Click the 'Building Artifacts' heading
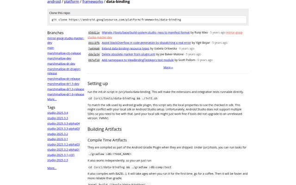Viewport: 296px width, 185px height. tap(105, 129)
